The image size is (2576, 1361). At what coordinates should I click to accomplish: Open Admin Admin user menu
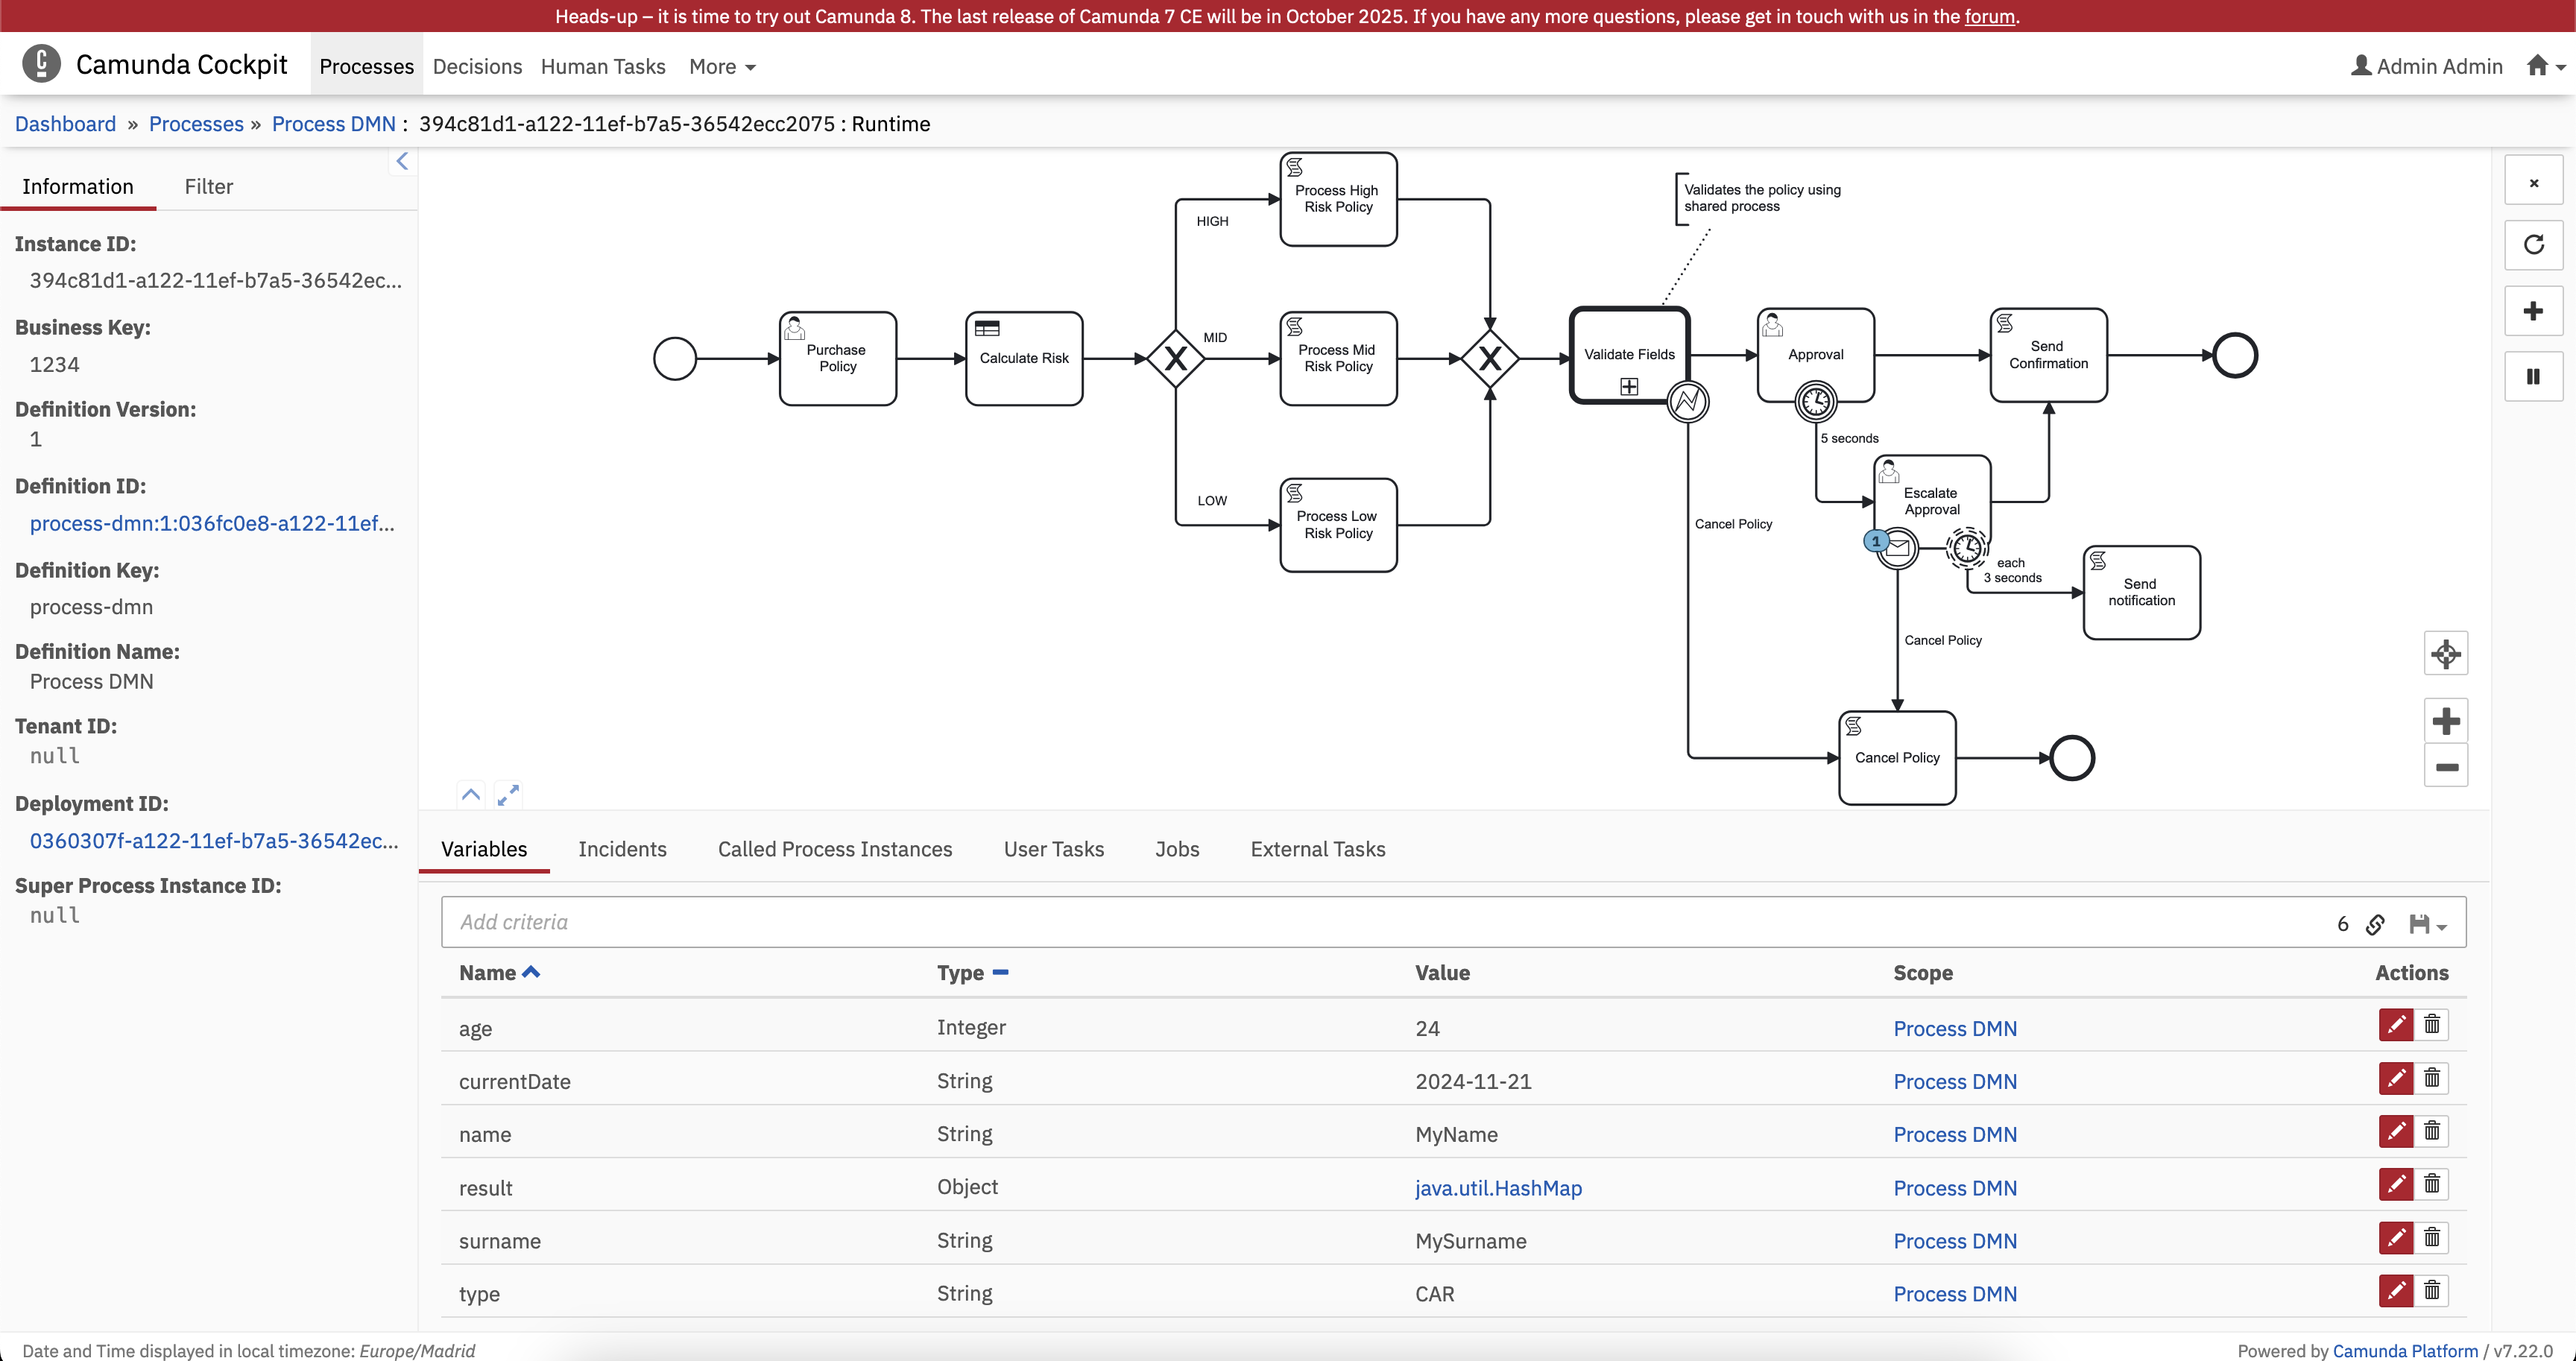tap(2426, 66)
